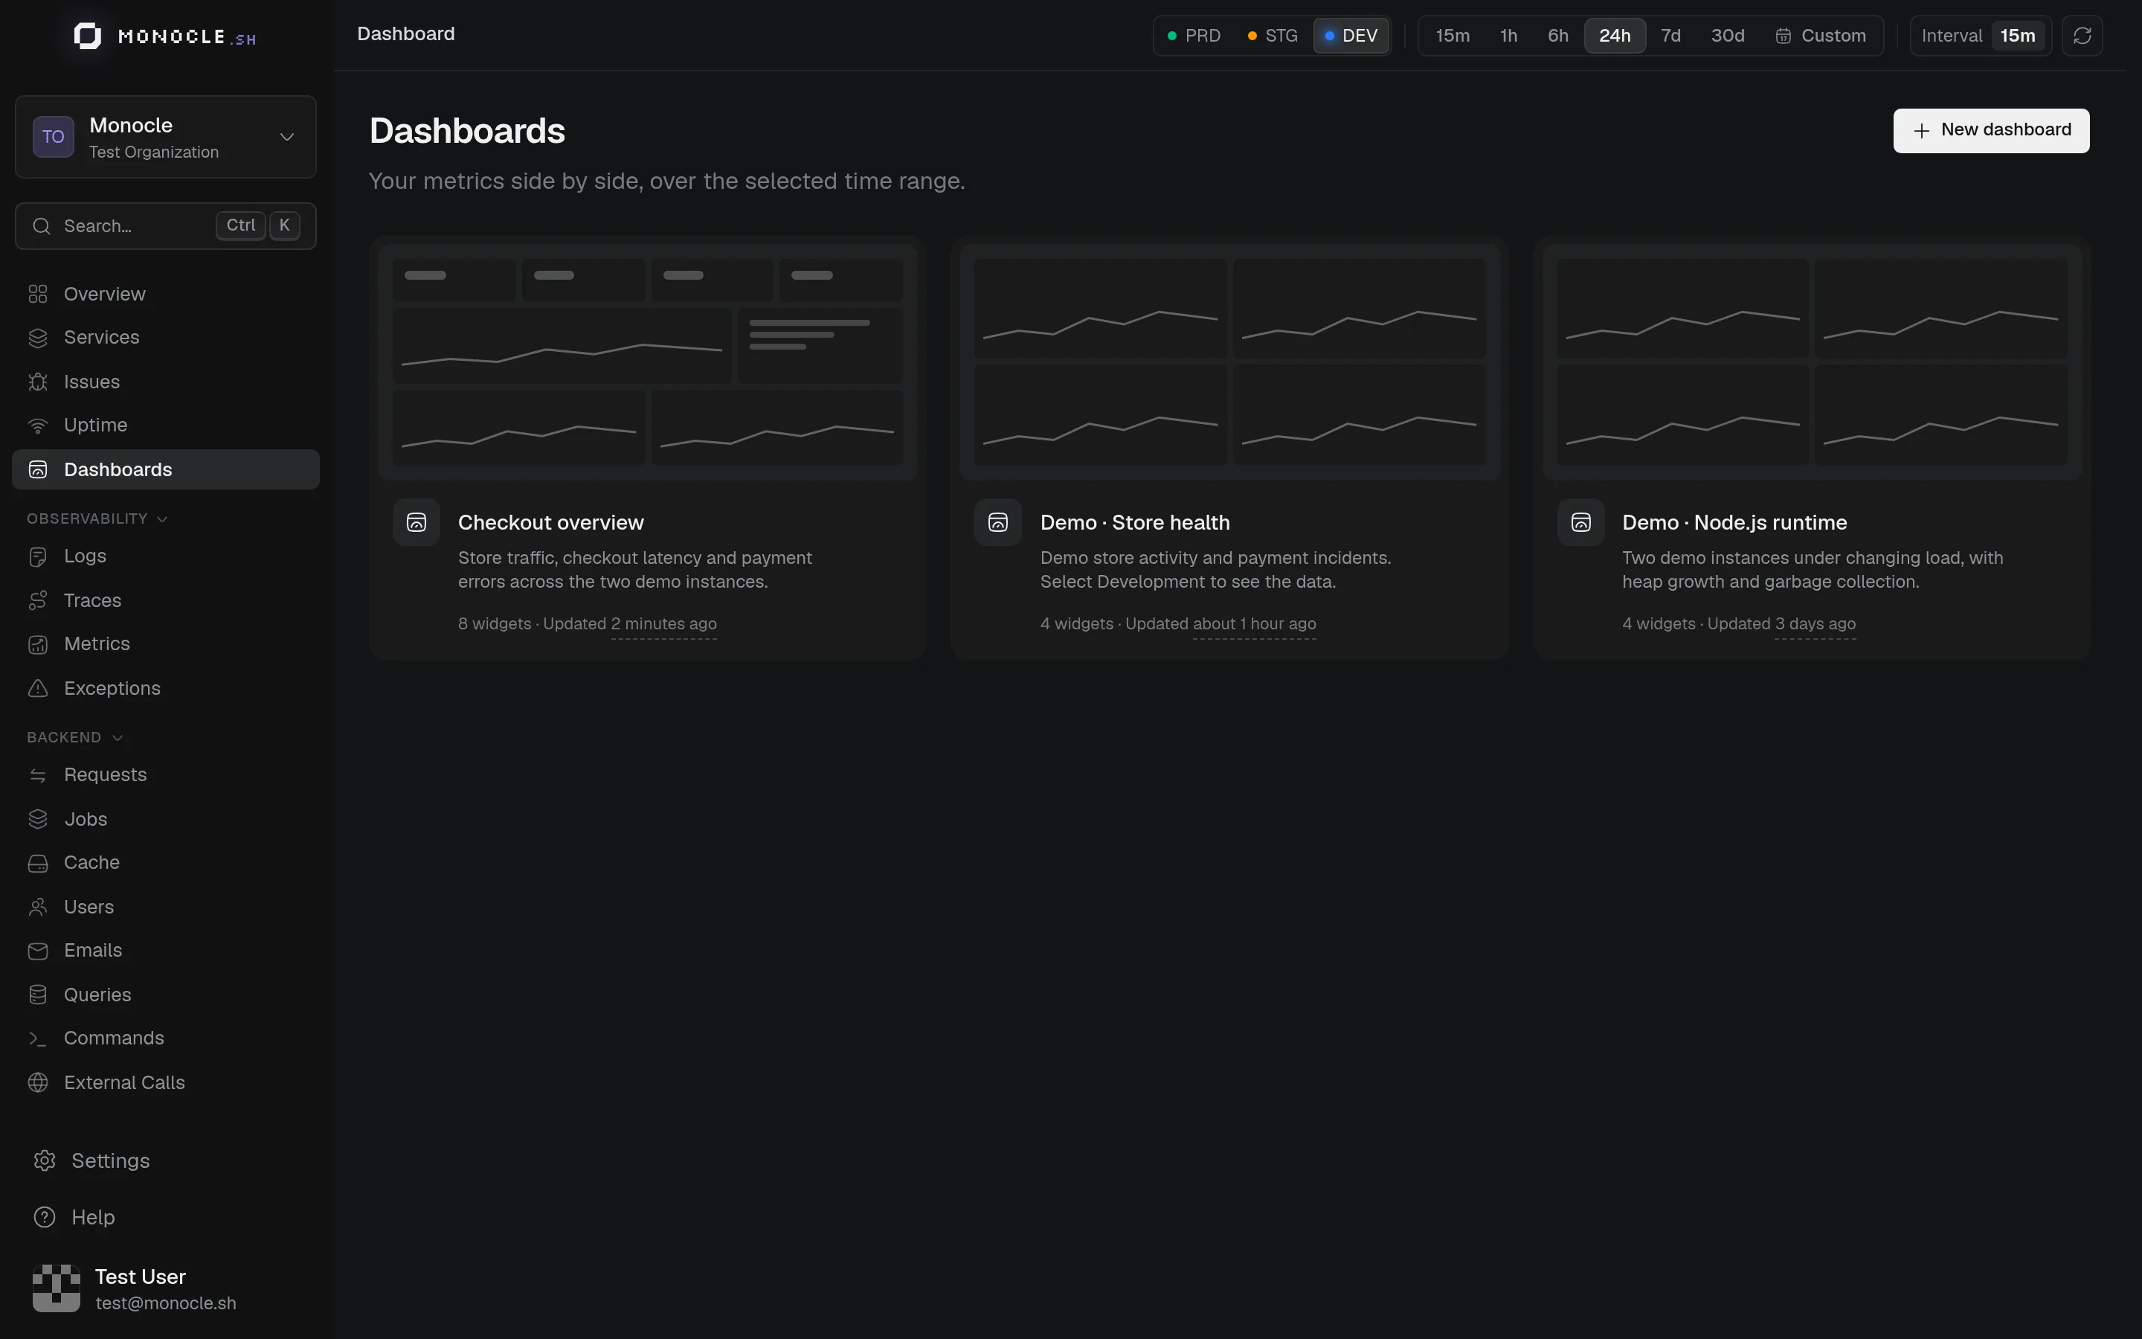Viewport: 2142px width, 1339px height.
Task: Click the Dashboards sidebar icon
Action: coord(38,469)
